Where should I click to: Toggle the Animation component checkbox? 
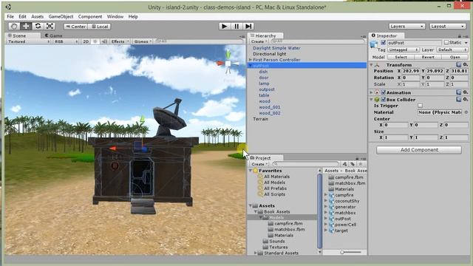point(384,92)
